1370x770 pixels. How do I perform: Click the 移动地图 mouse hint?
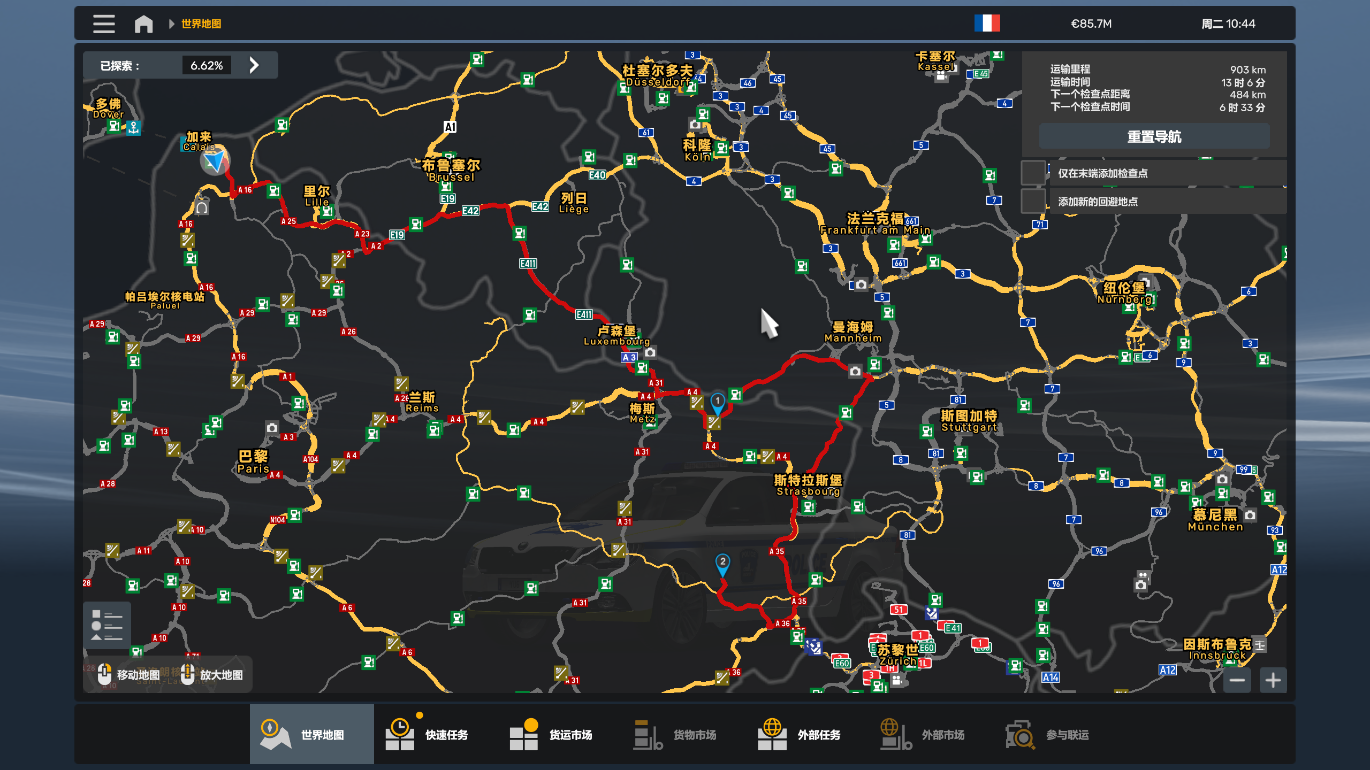[129, 675]
